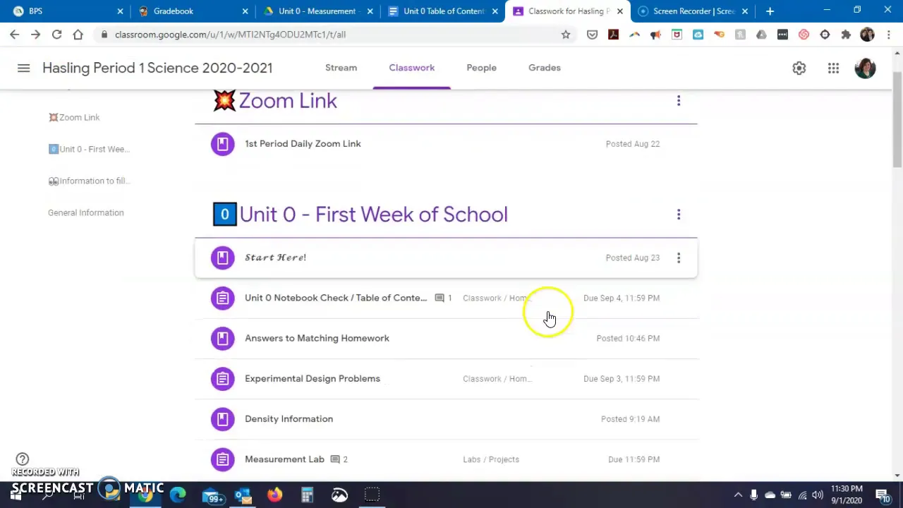Screen dimensions: 903x508
Task: Click the Experimental Design Problems assignment icon
Action: 222,379
